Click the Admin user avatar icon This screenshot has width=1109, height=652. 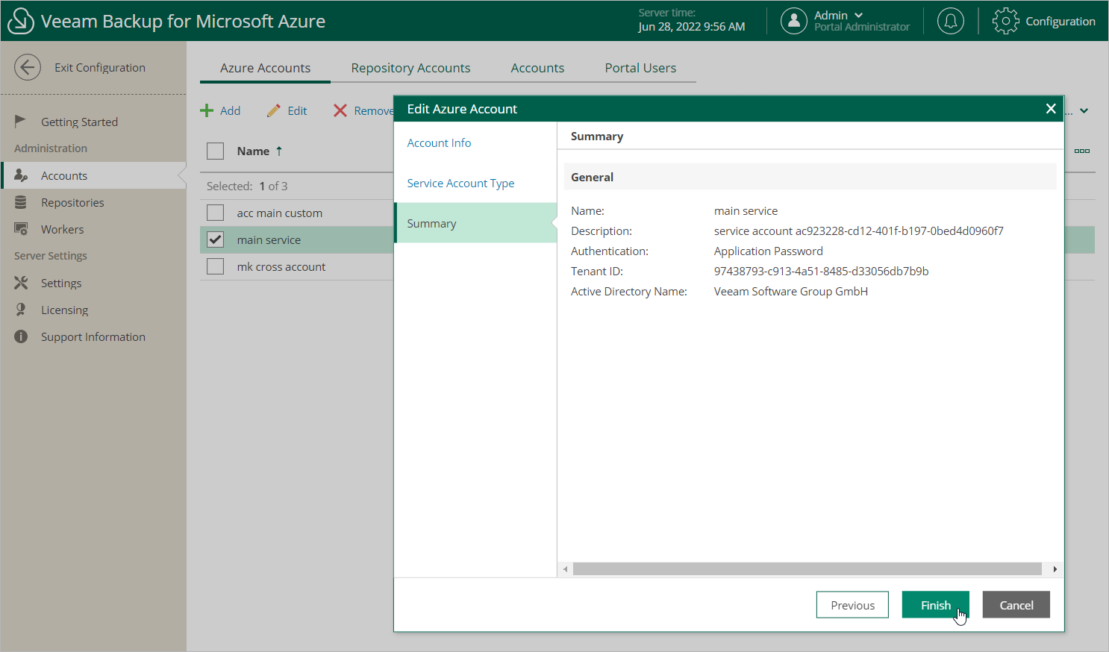point(793,21)
